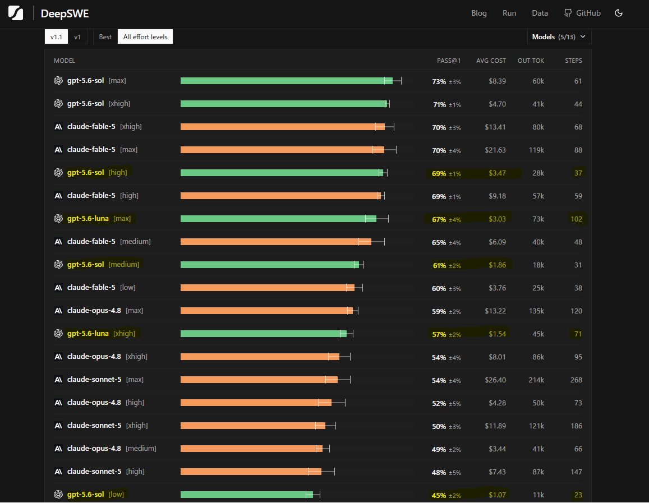649x503 pixels.
Task: Sort by PASS@1 column header
Action: pyautogui.click(x=449, y=61)
